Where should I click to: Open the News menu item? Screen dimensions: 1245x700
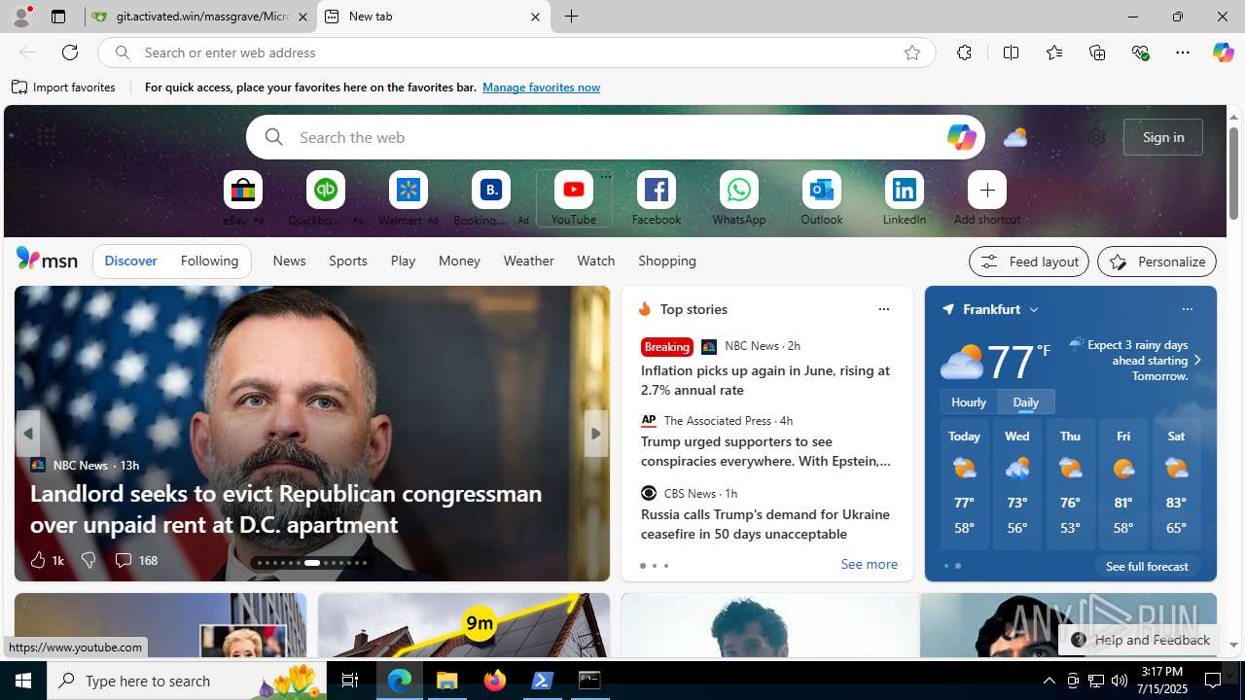pos(289,261)
